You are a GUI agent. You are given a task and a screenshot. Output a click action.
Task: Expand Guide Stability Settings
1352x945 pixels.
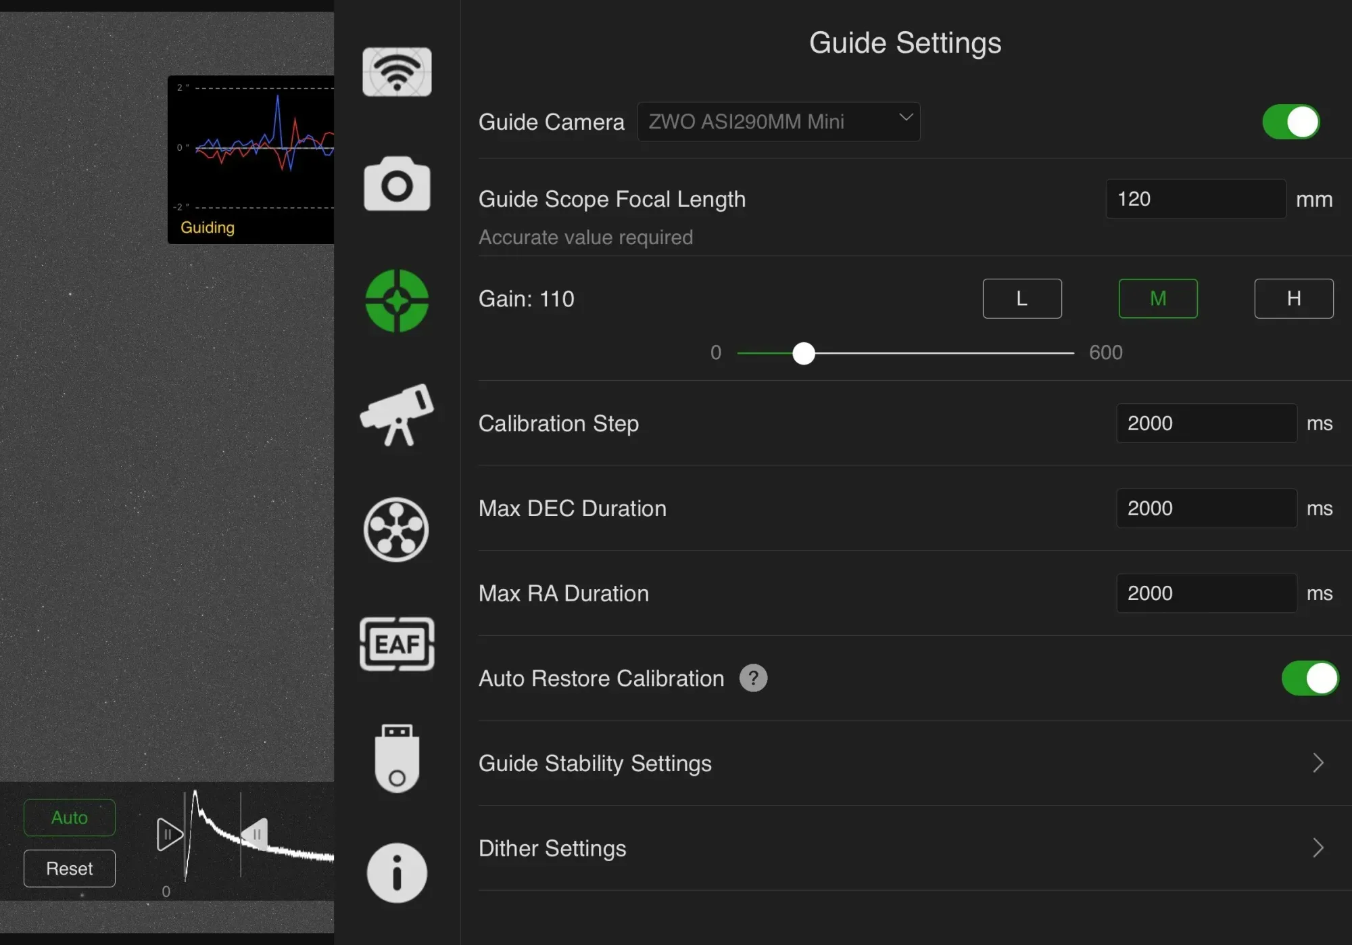(906, 763)
